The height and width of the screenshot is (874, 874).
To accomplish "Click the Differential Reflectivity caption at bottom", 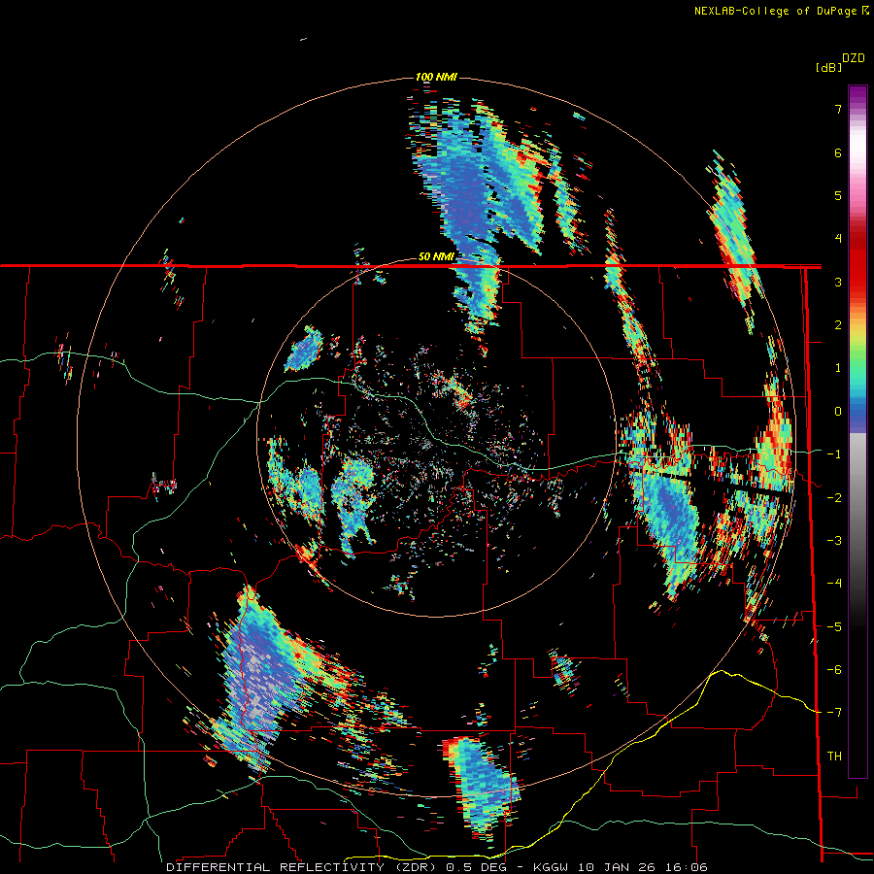I will [437, 867].
